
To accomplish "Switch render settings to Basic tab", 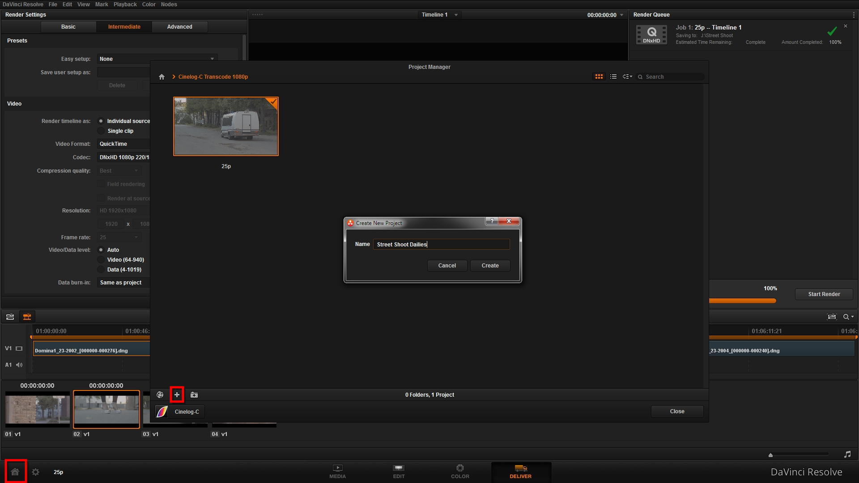I will coord(68,27).
